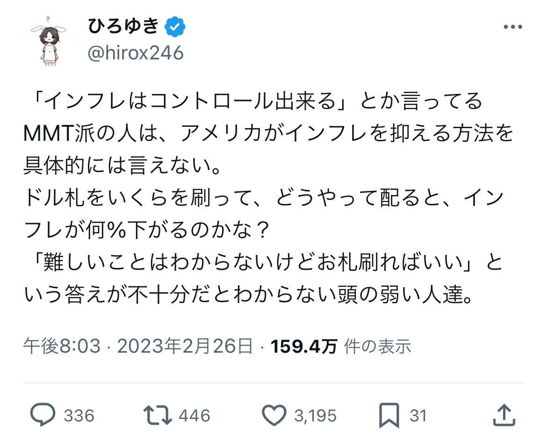The height and width of the screenshot is (442, 547).
Task: Open the three-dot more options menu
Action: (x=512, y=27)
